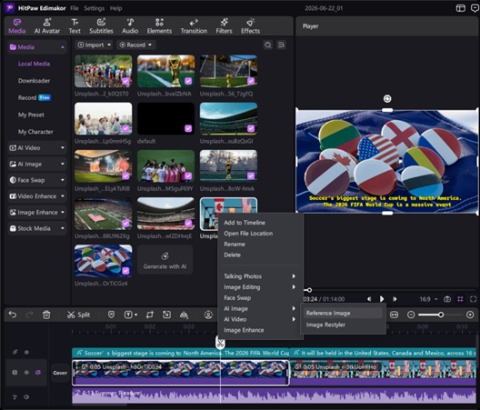
Task: Choose Rename from context menu
Action: [x=261, y=244]
